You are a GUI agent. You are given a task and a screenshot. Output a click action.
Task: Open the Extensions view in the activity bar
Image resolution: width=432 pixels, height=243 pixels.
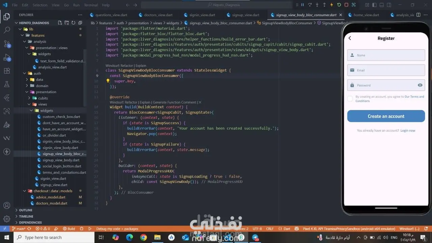click(x=6, y=71)
